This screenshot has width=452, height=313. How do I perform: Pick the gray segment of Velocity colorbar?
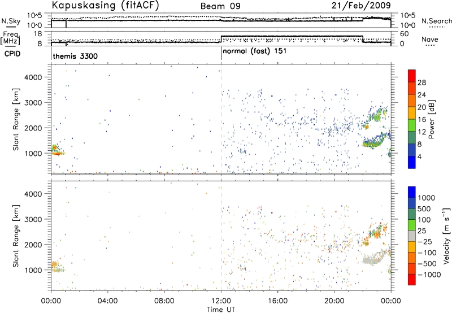(x=412, y=236)
